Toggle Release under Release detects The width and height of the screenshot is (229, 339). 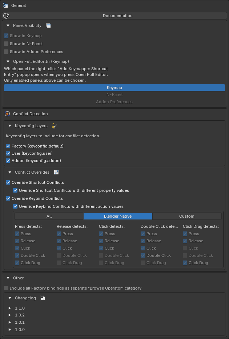(x=59, y=241)
